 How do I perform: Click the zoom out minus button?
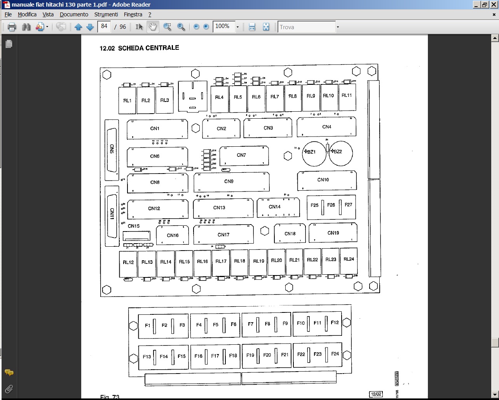pyautogui.click(x=196, y=27)
